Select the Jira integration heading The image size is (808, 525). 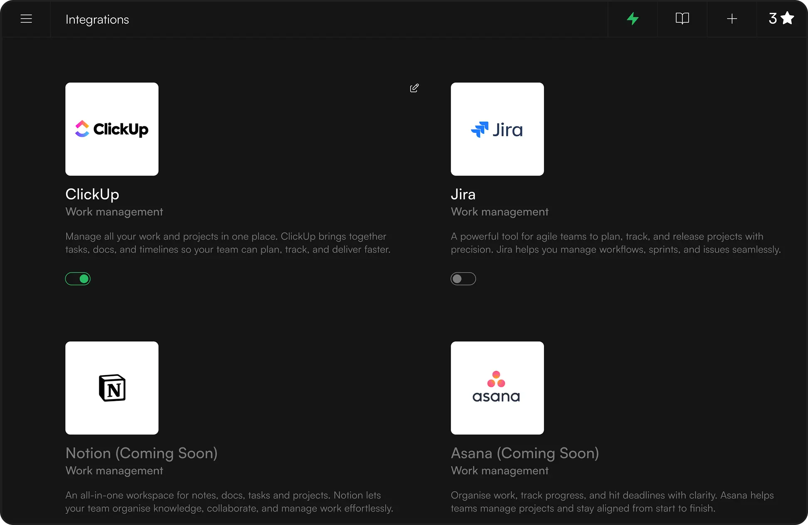tap(463, 194)
